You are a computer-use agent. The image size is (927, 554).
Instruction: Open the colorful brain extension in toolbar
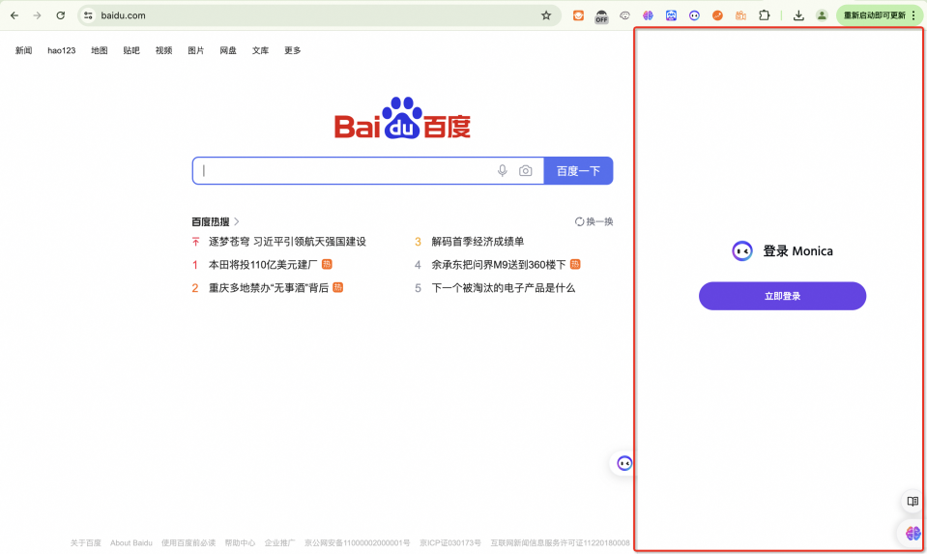[648, 15]
